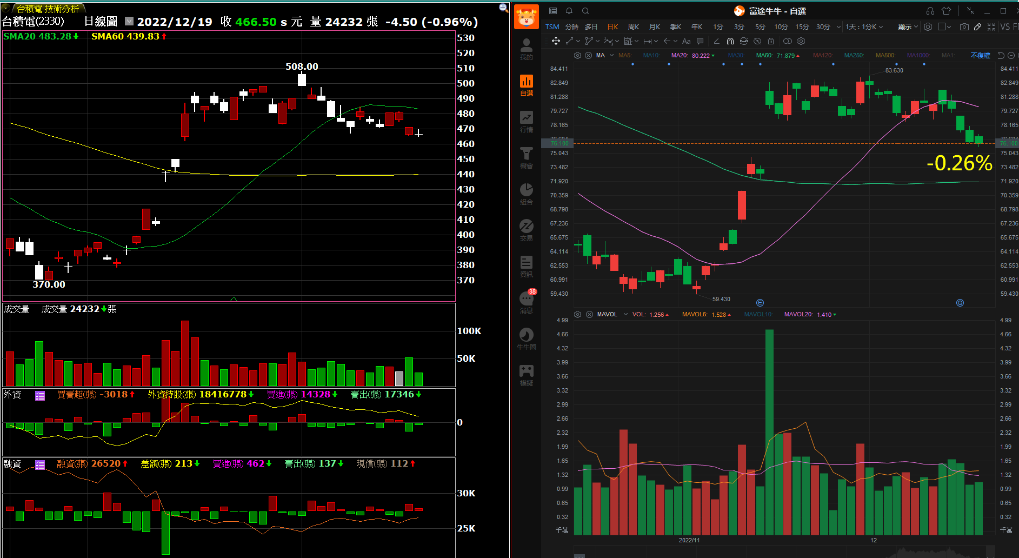Click the pencil draw icon near VS

[x=977, y=26]
